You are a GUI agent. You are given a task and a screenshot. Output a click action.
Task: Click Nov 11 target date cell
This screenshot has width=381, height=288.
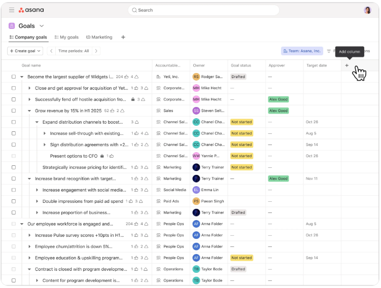[311, 178]
